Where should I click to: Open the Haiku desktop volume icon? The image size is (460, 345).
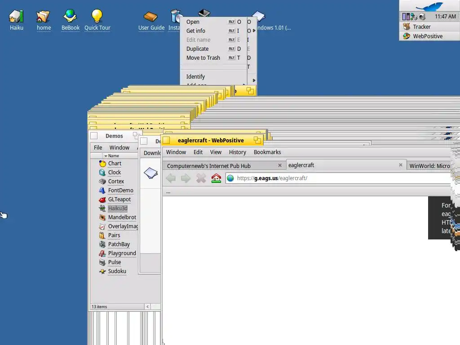[16, 17]
